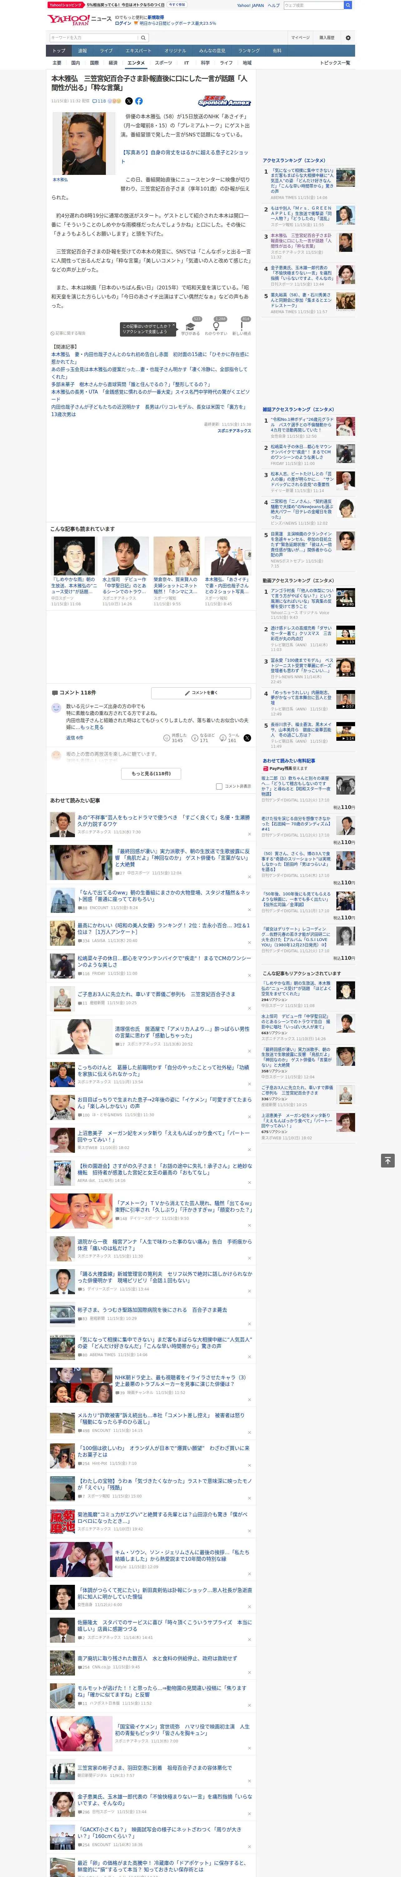Open the エキスパート tab
The width and height of the screenshot is (401, 1877).
click(x=138, y=51)
